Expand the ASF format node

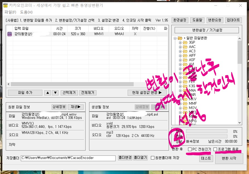pyautogui.click(x=180, y=60)
